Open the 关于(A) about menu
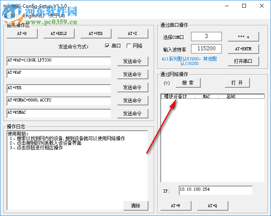The image size is (271, 216). (57, 16)
